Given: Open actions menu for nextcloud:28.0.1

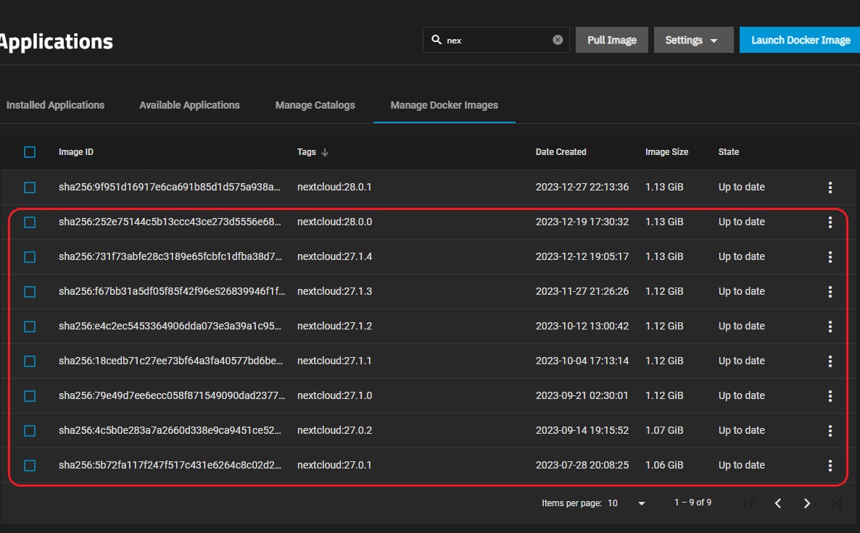Looking at the screenshot, I should (830, 188).
